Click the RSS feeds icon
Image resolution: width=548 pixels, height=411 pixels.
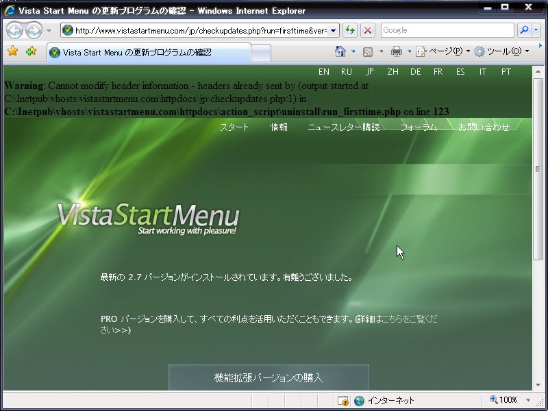point(368,52)
